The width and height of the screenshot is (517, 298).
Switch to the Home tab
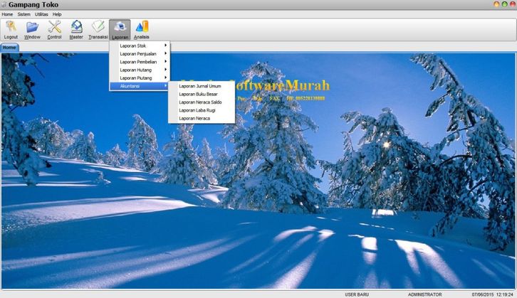click(x=9, y=48)
